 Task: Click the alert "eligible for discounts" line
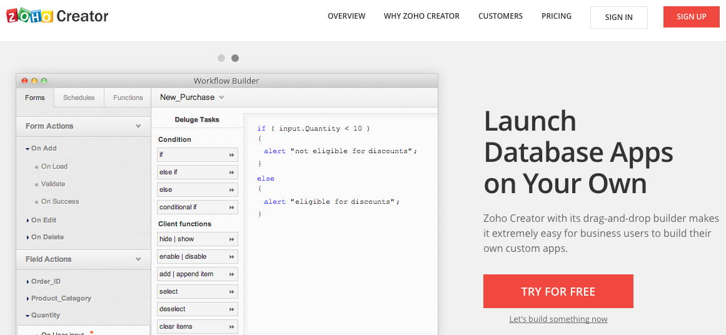(x=331, y=201)
